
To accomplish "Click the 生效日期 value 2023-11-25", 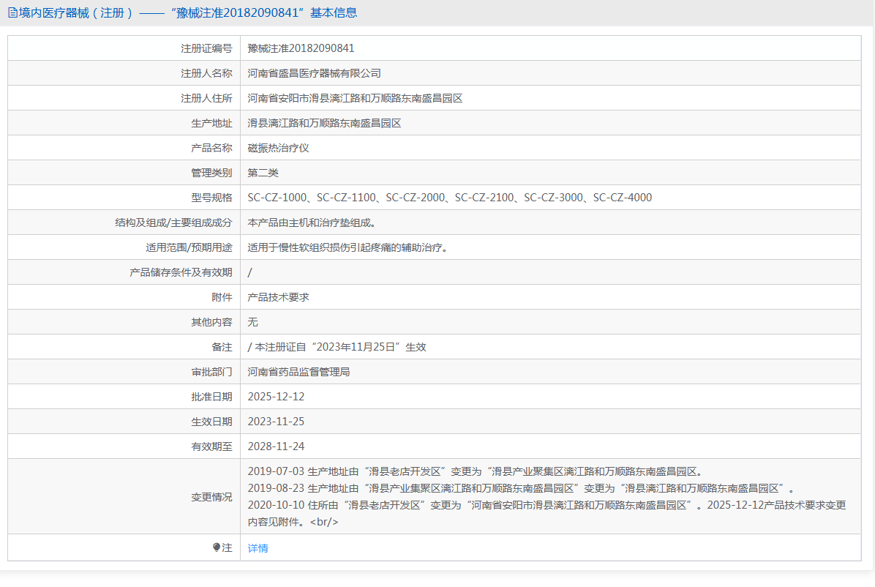I will 277,422.
